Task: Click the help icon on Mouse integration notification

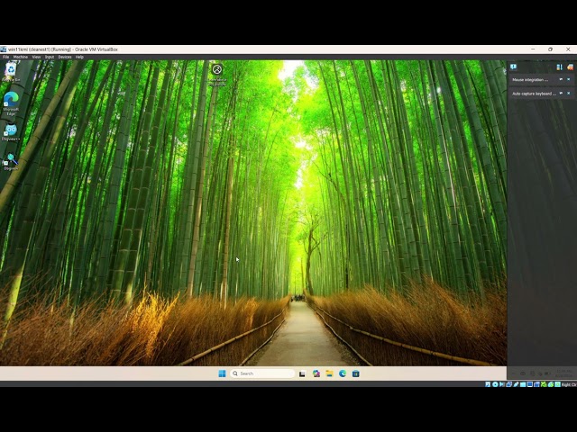Action: tap(561, 79)
